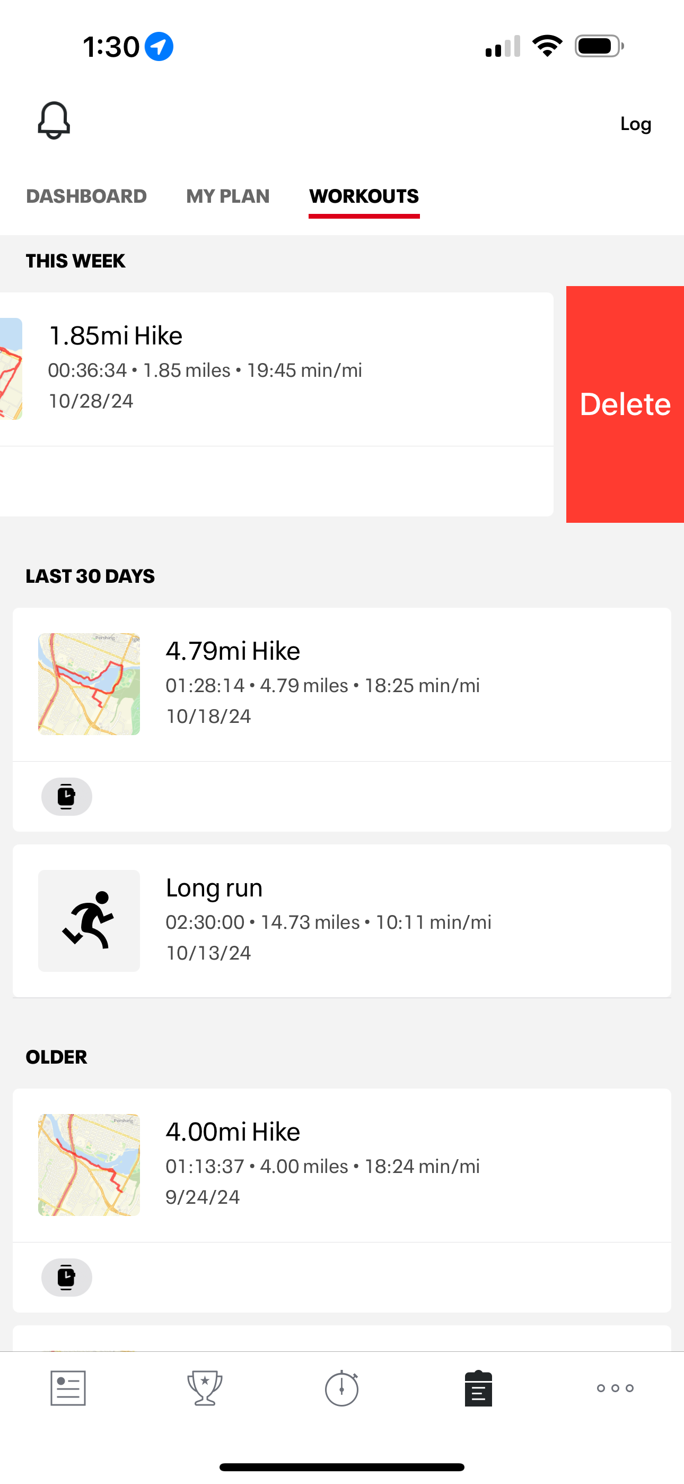Tap the feed icon in bottom bar
This screenshot has width=684, height=1484.
68,1388
